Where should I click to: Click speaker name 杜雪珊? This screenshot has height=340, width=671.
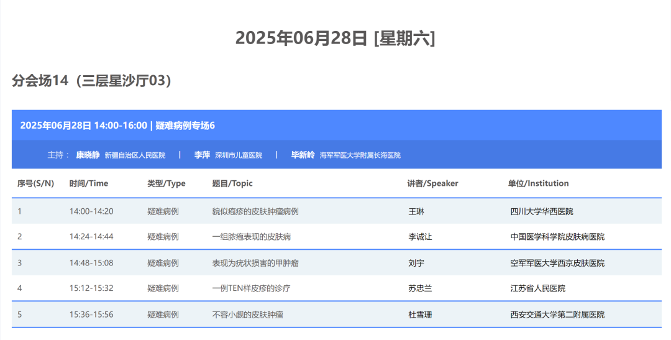(x=420, y=315)
